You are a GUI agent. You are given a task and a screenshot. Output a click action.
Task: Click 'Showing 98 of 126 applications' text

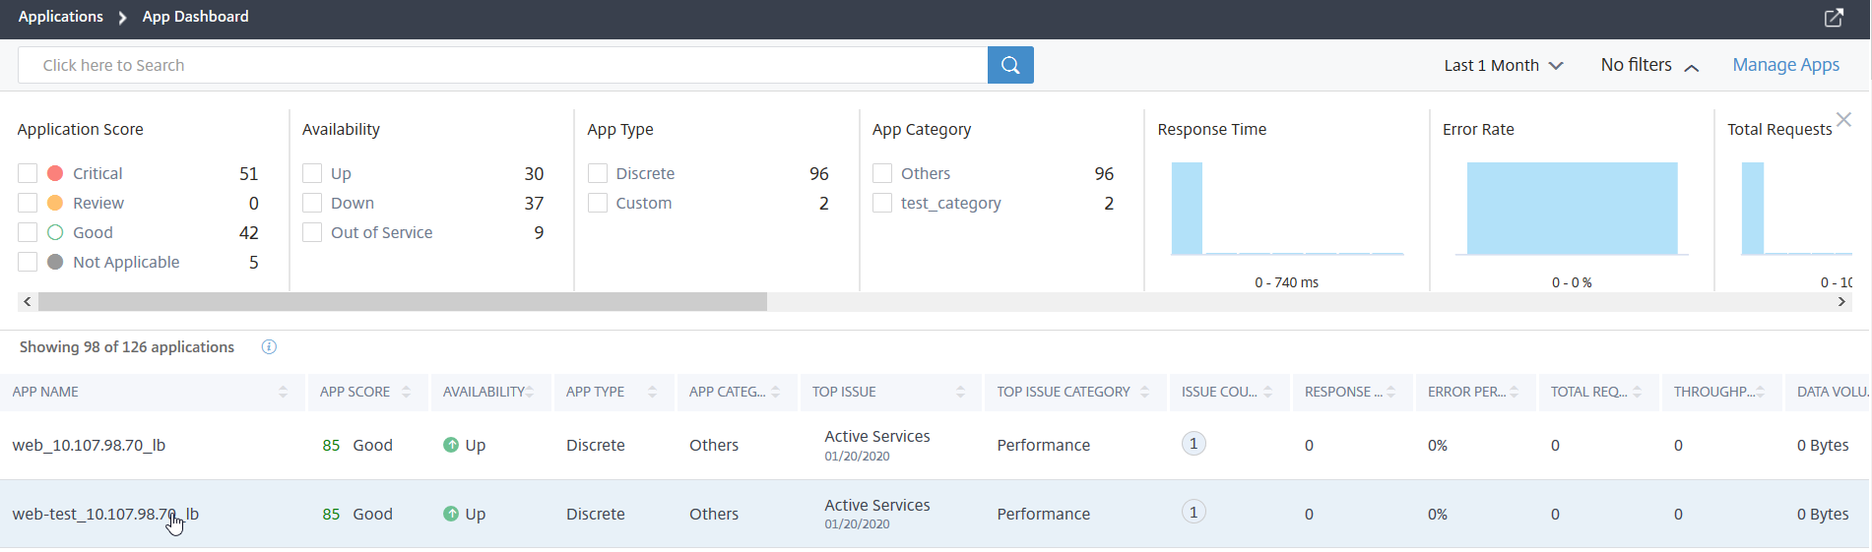pos(127,346)
